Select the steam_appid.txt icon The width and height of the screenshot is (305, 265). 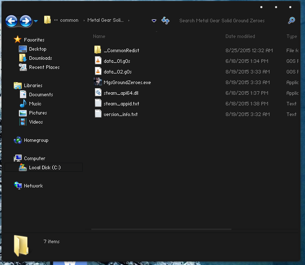pyautogui.click(x=98, y=103)
